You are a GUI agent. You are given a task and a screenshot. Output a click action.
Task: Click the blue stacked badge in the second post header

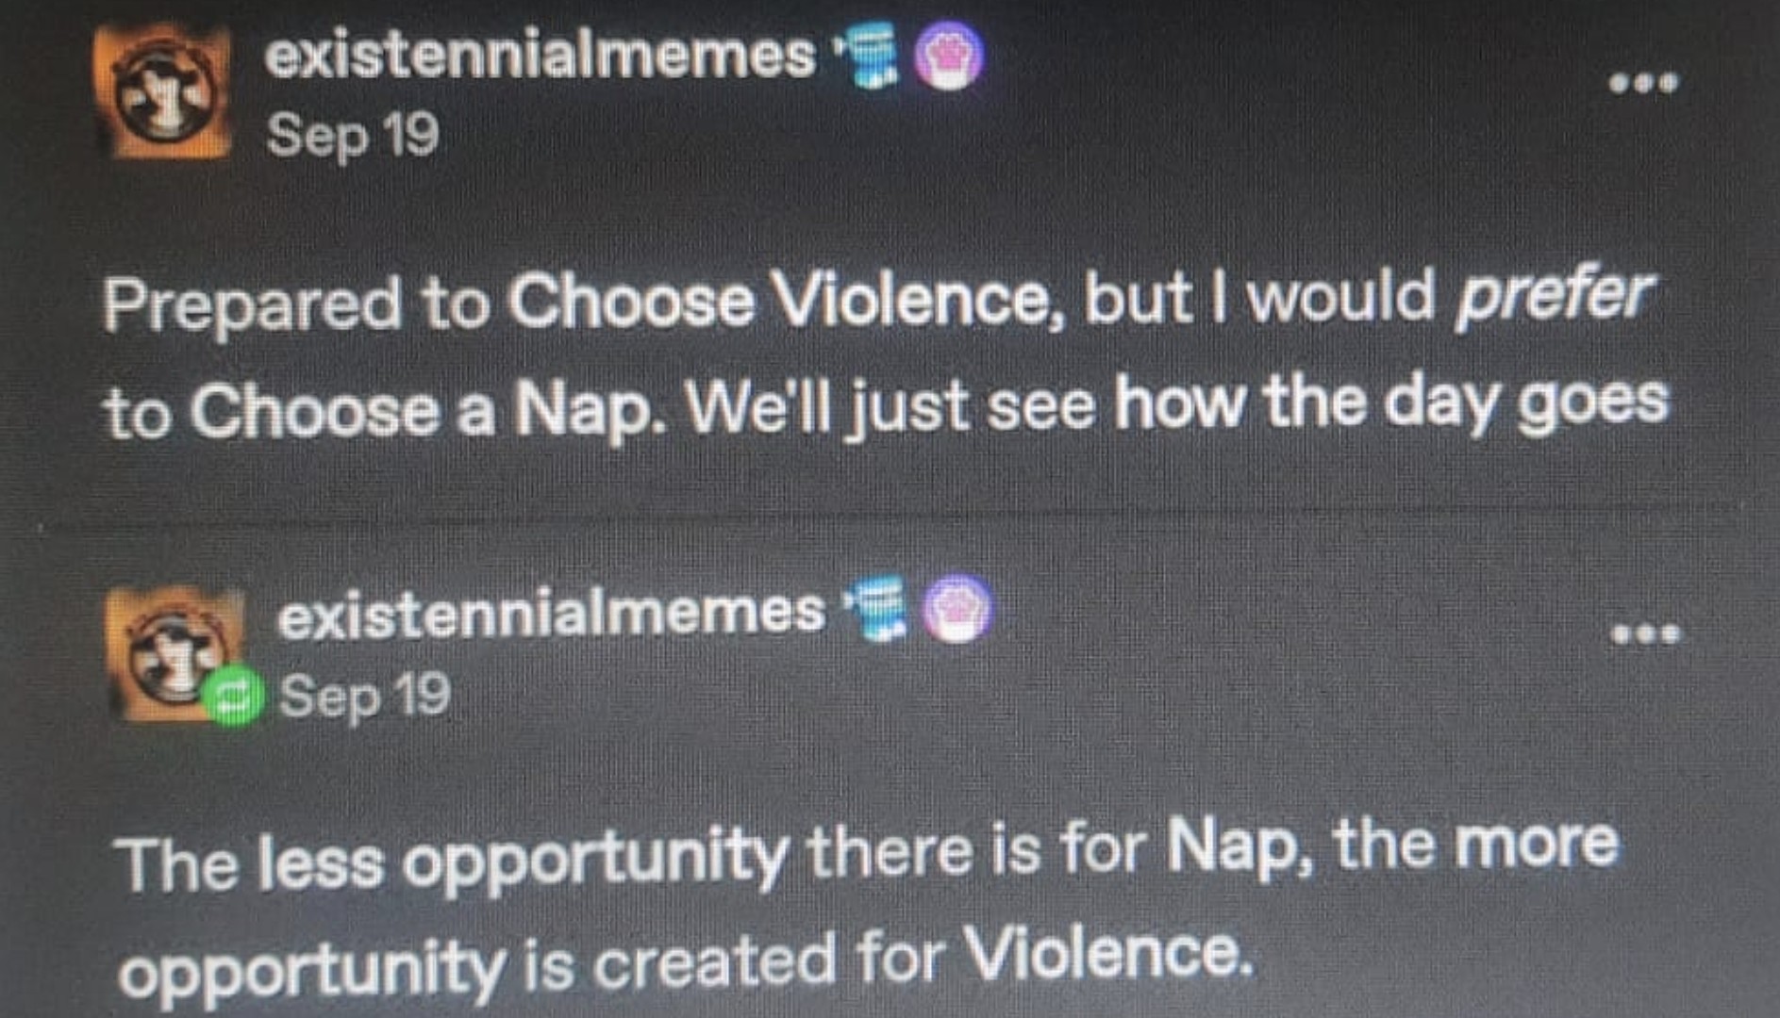pyautogui.click(x=876, y=610)
